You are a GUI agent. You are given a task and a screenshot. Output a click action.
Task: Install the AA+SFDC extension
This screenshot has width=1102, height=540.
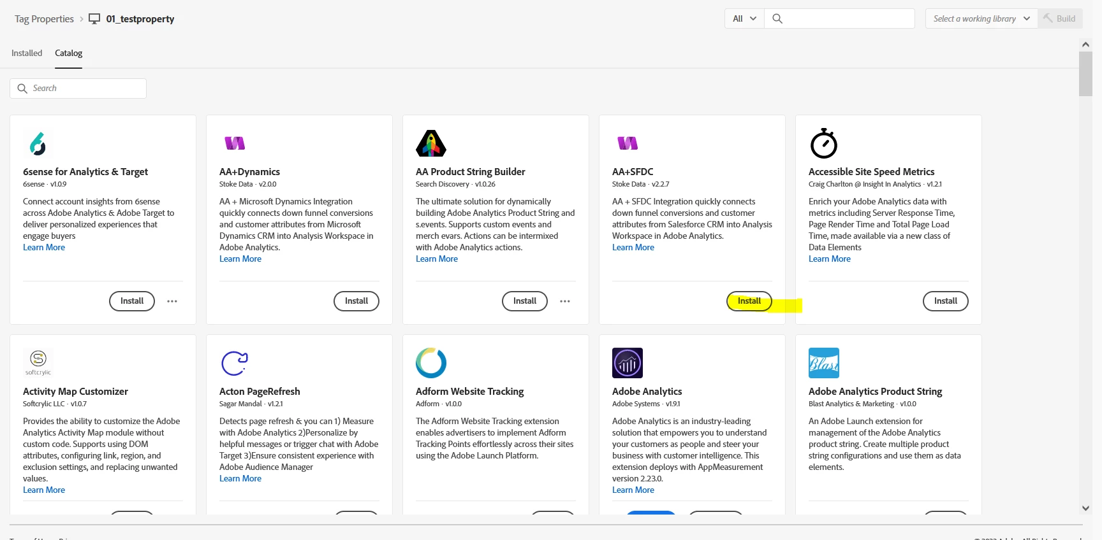[x=749, y=301]
